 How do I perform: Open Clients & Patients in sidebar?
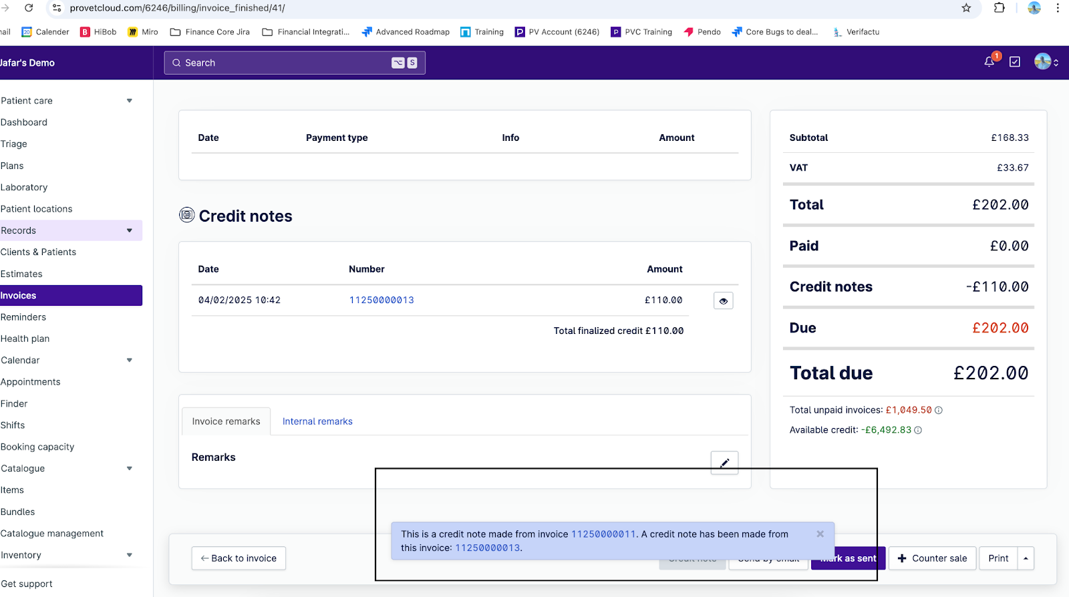(38, 252)
